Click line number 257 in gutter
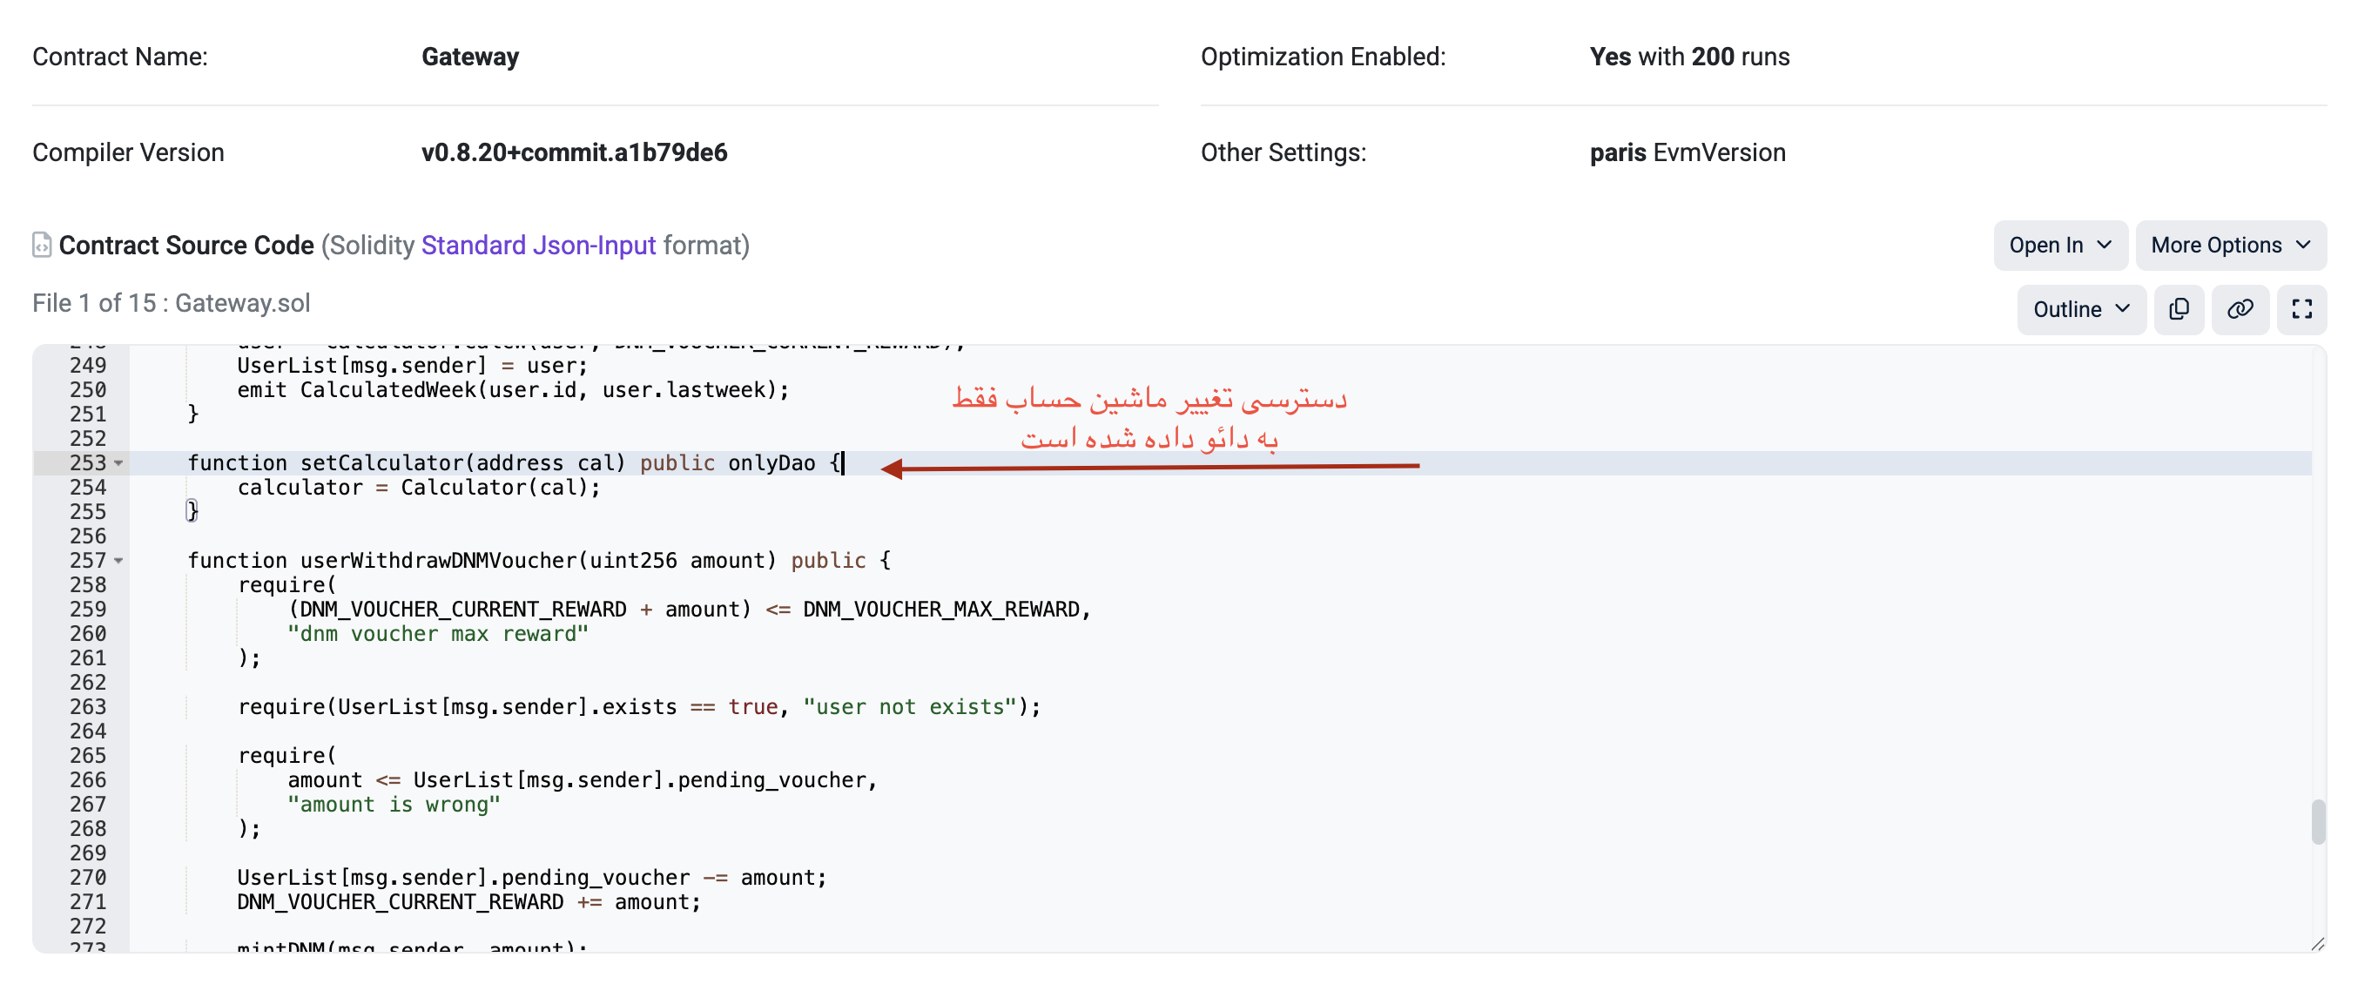2358x991 pixels. point(88,560)
